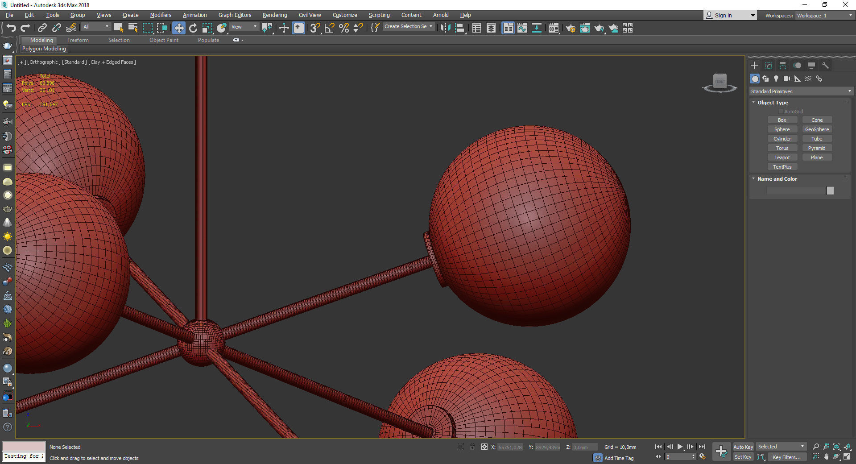This screenshot has width=856, height=464.
Task: Click the Select and Place icon
Action: (x=222, y=28)
